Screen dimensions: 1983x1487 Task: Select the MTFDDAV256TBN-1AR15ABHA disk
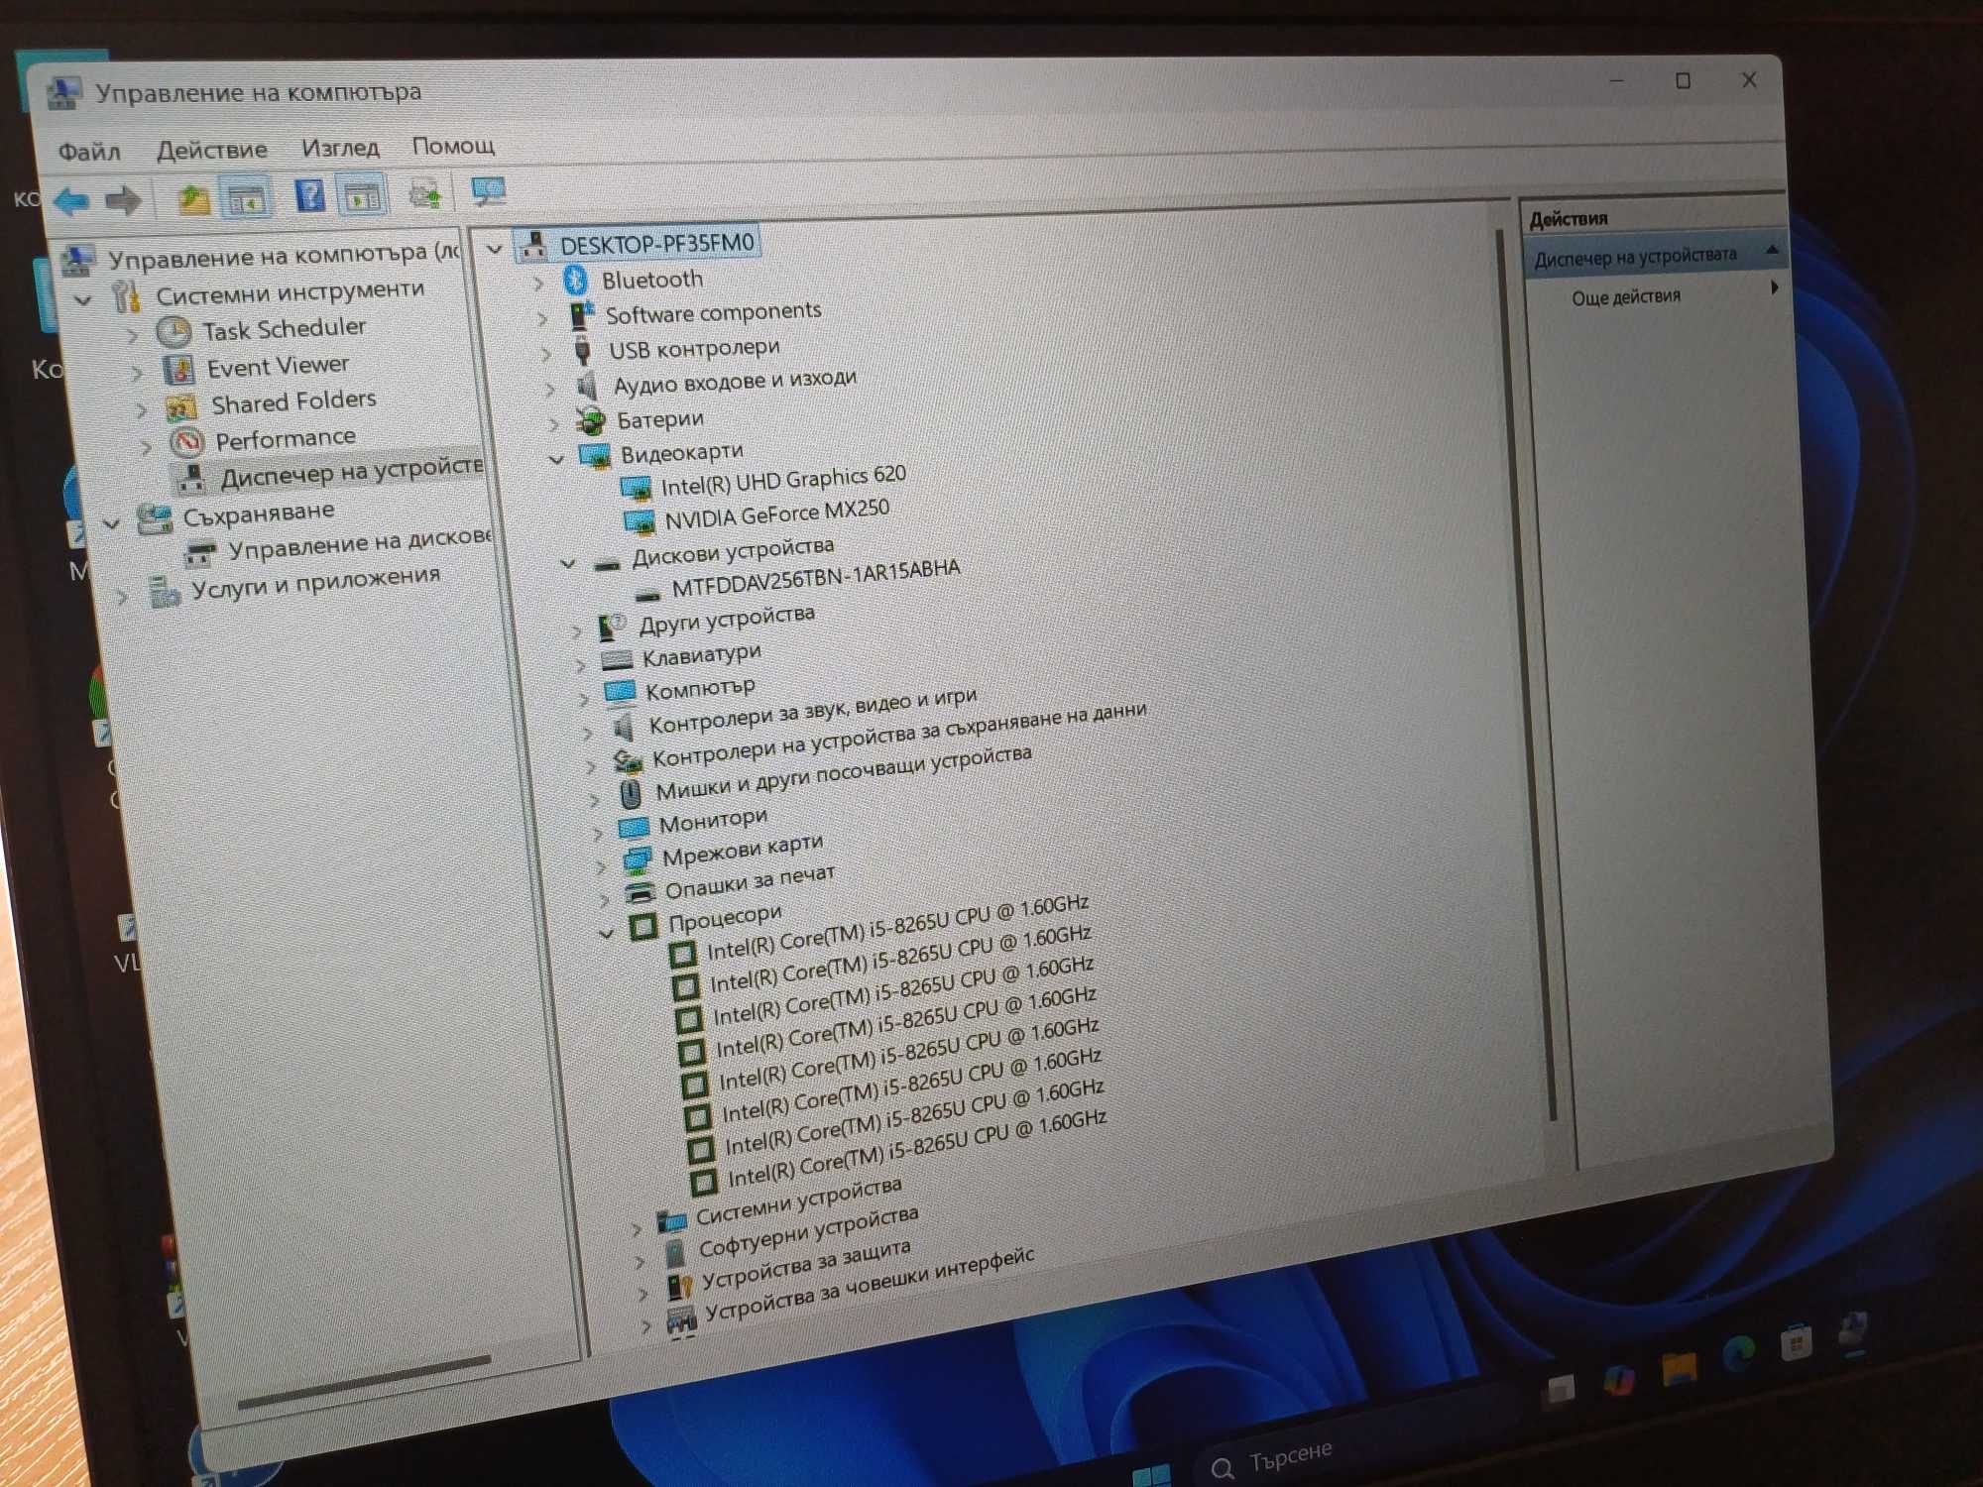click(x=816, y=577)
